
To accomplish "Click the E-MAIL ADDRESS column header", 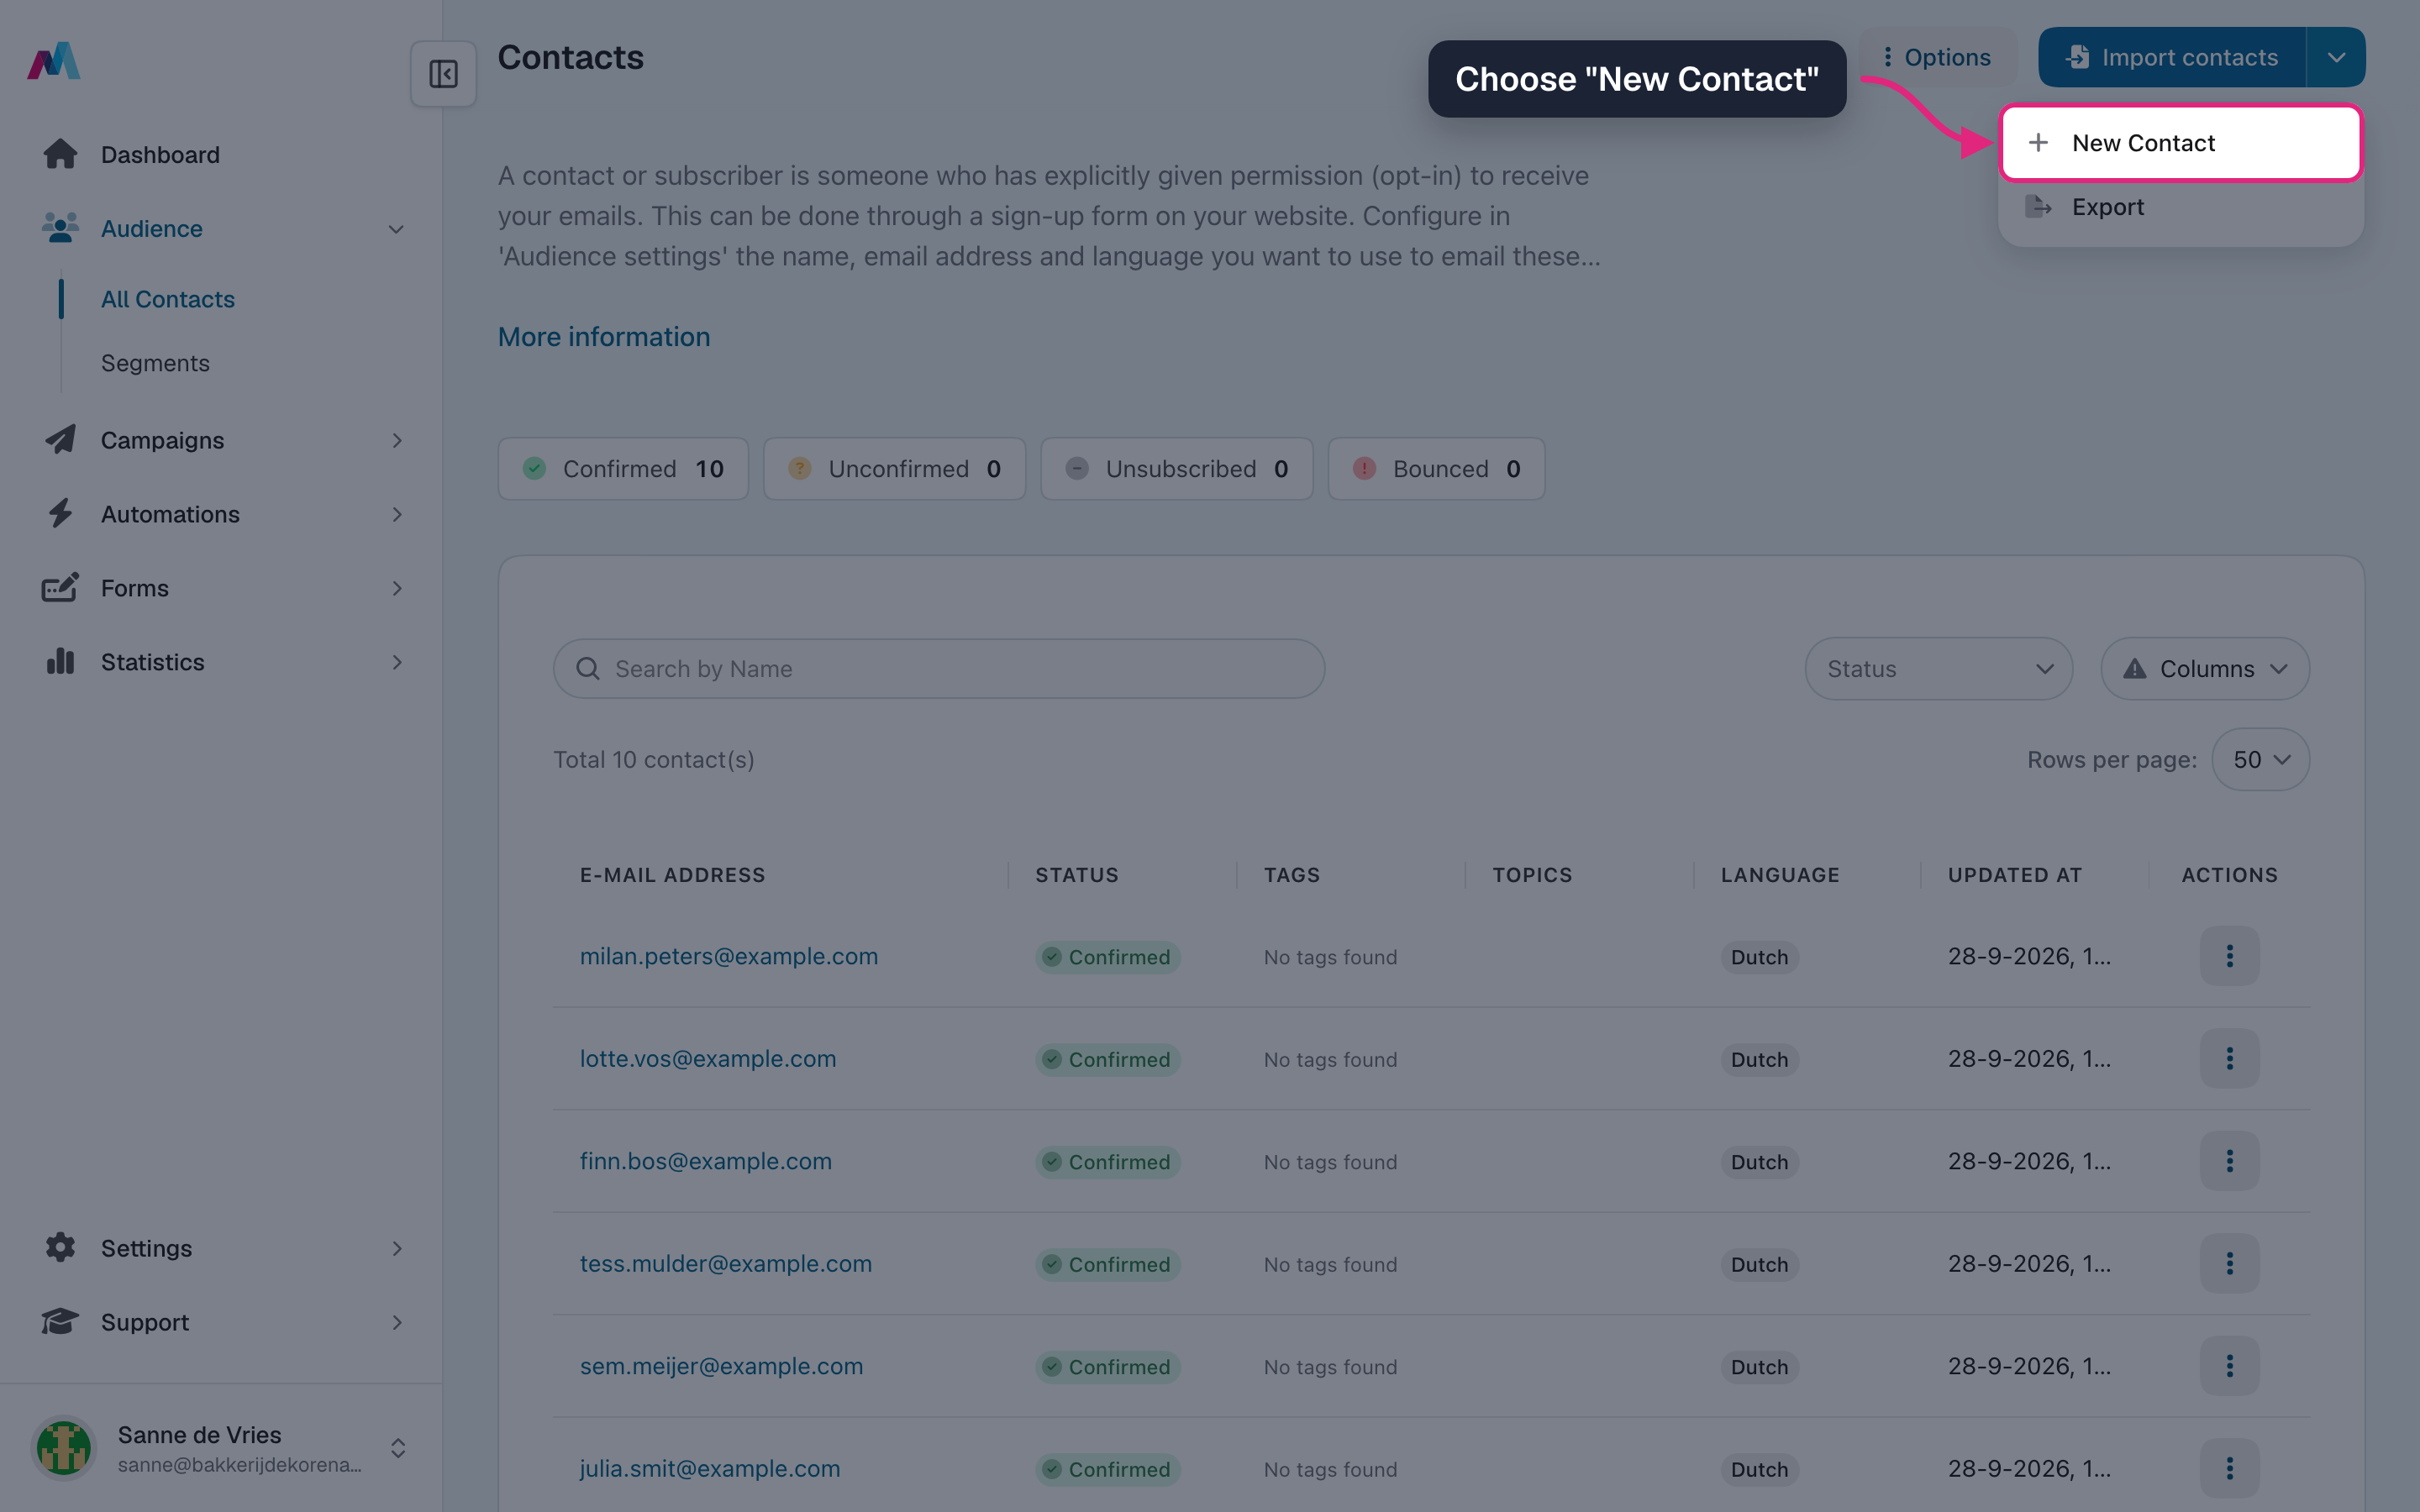I will point(673,875).
